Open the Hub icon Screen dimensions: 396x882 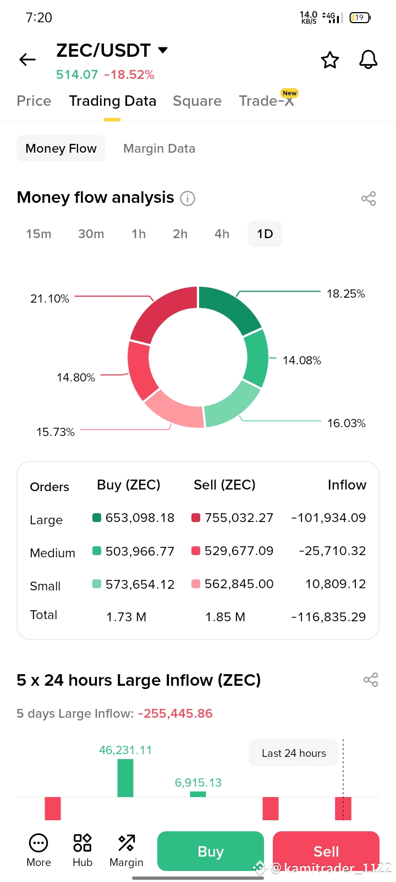[82, 843]
